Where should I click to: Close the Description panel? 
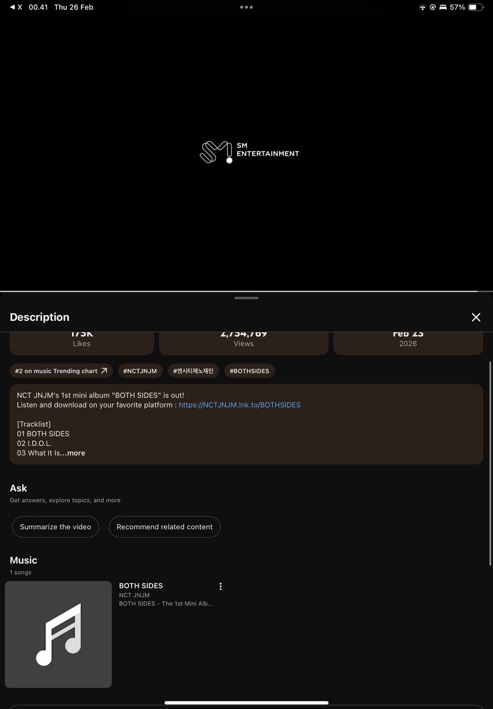point(476,317)
